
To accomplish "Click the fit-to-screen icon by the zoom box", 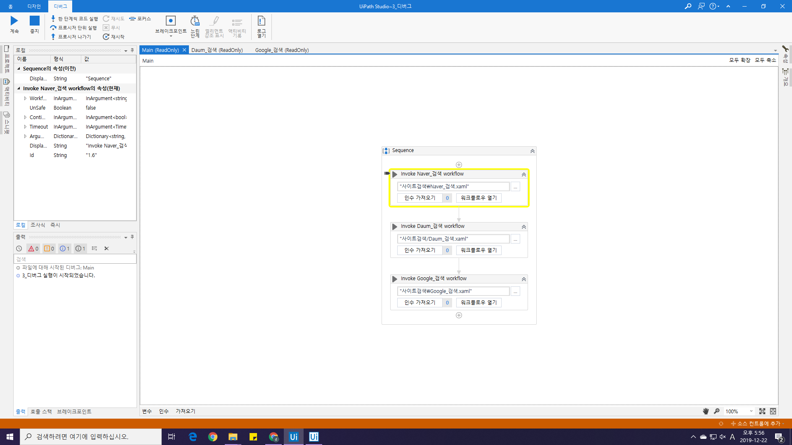I will tap(762, 411).
